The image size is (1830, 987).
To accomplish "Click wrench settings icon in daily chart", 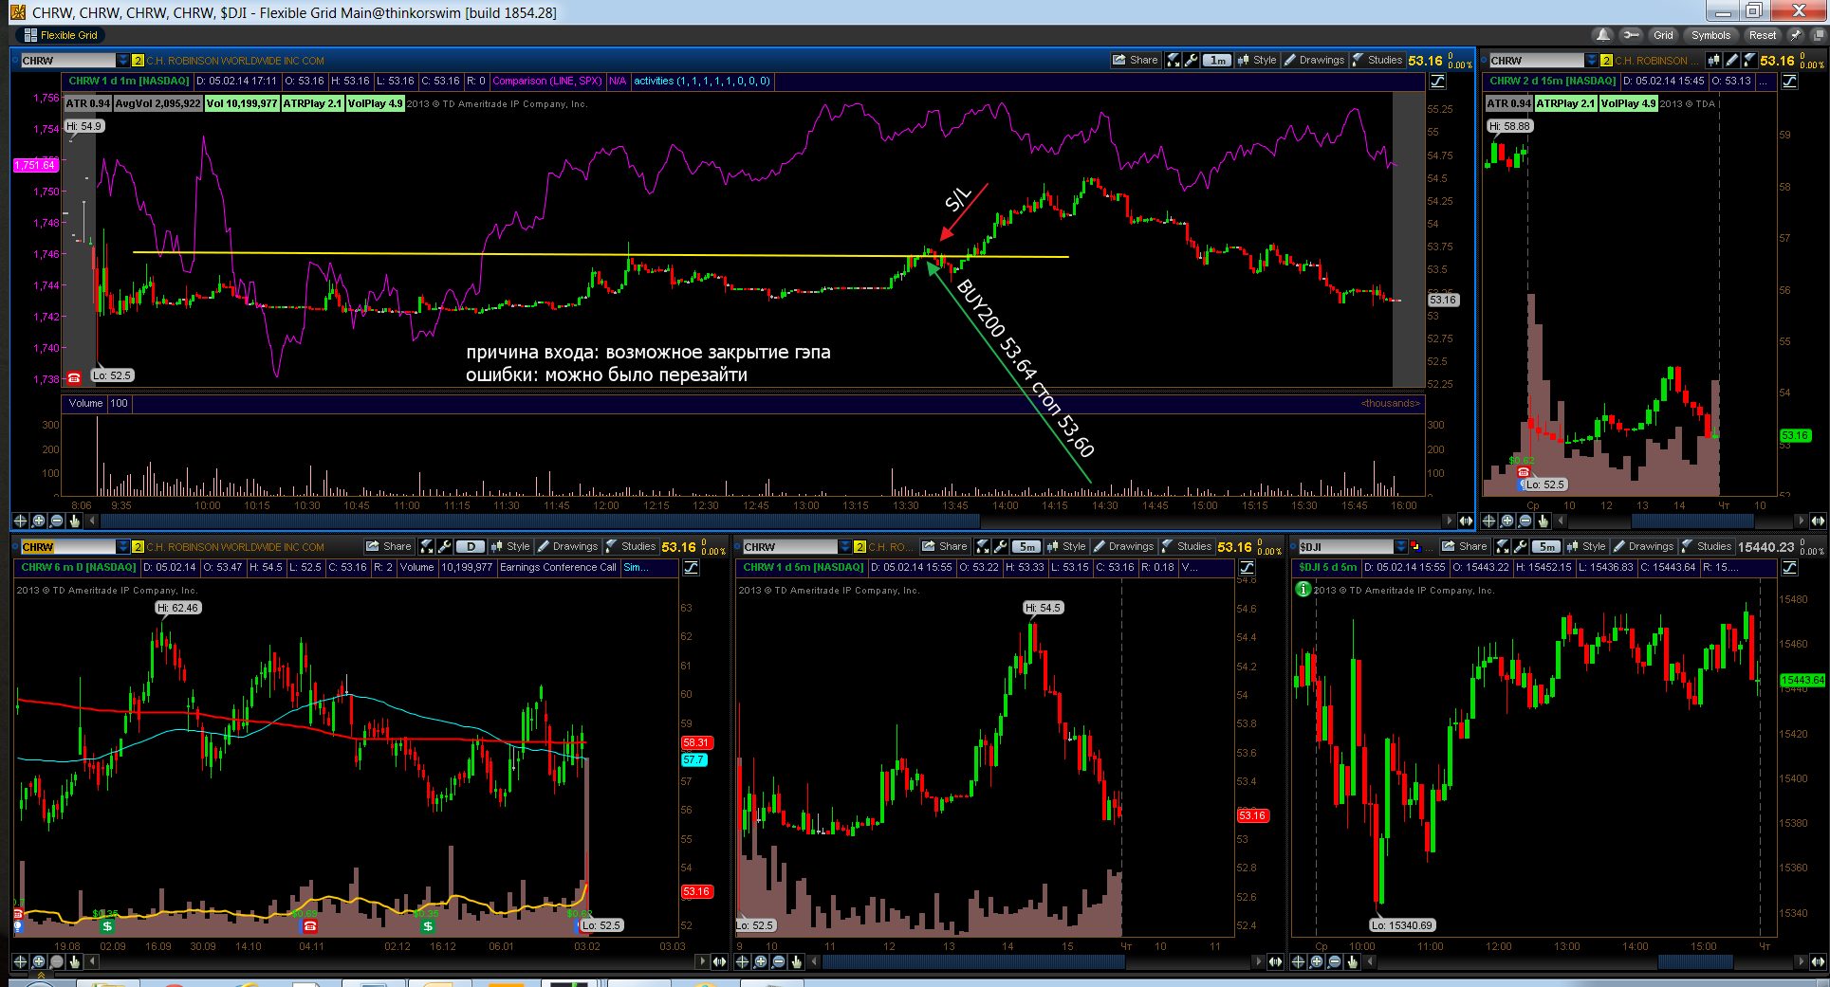I will [x=444, y=546].
